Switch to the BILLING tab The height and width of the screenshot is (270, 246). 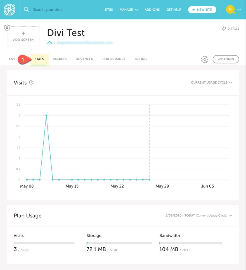(x=141, y=59)
